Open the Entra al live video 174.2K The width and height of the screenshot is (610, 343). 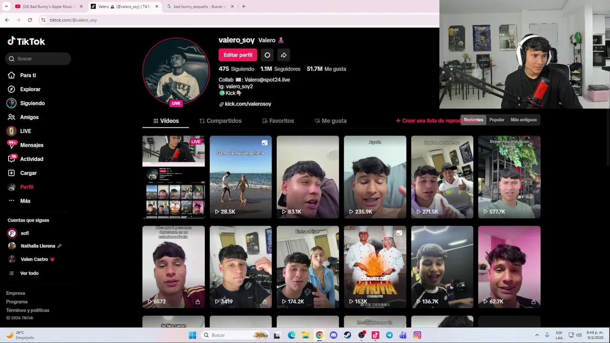pyautogui.click(x=308, y=267)
